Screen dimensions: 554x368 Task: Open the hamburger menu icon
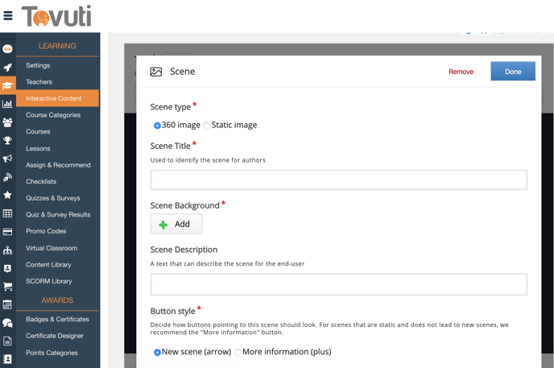[8, 15]
